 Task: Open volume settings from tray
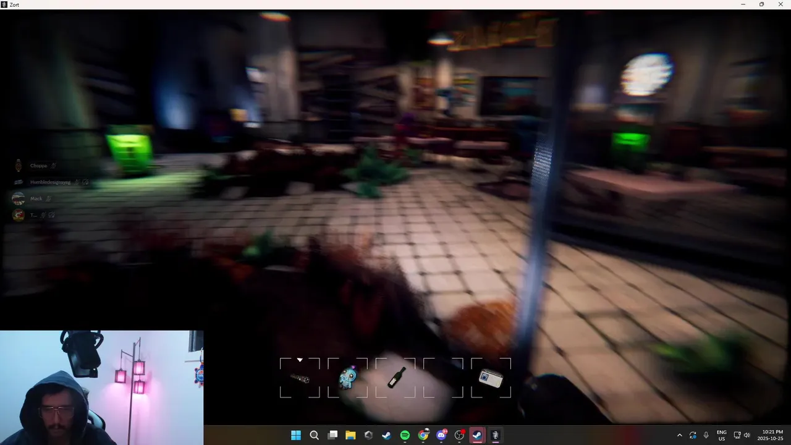pyautogui.click(x=747, y=435)
